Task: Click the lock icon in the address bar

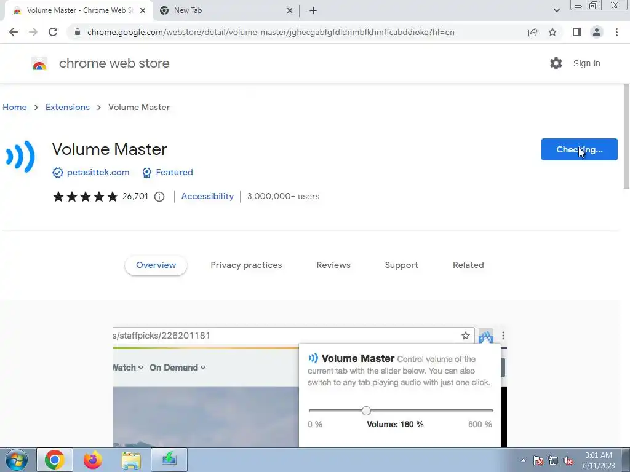Action: click(x=78, y=32)
